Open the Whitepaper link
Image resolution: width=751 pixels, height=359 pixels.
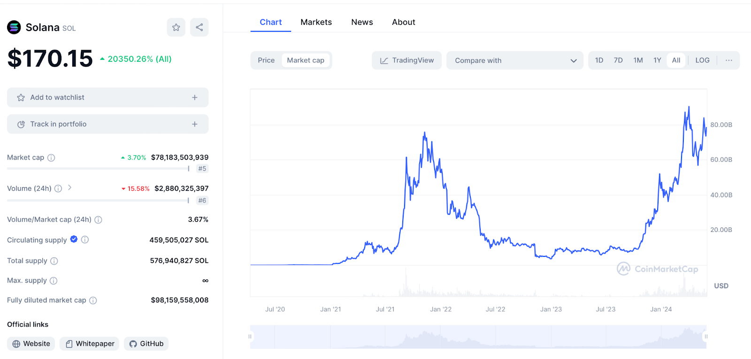coord(89,344)
